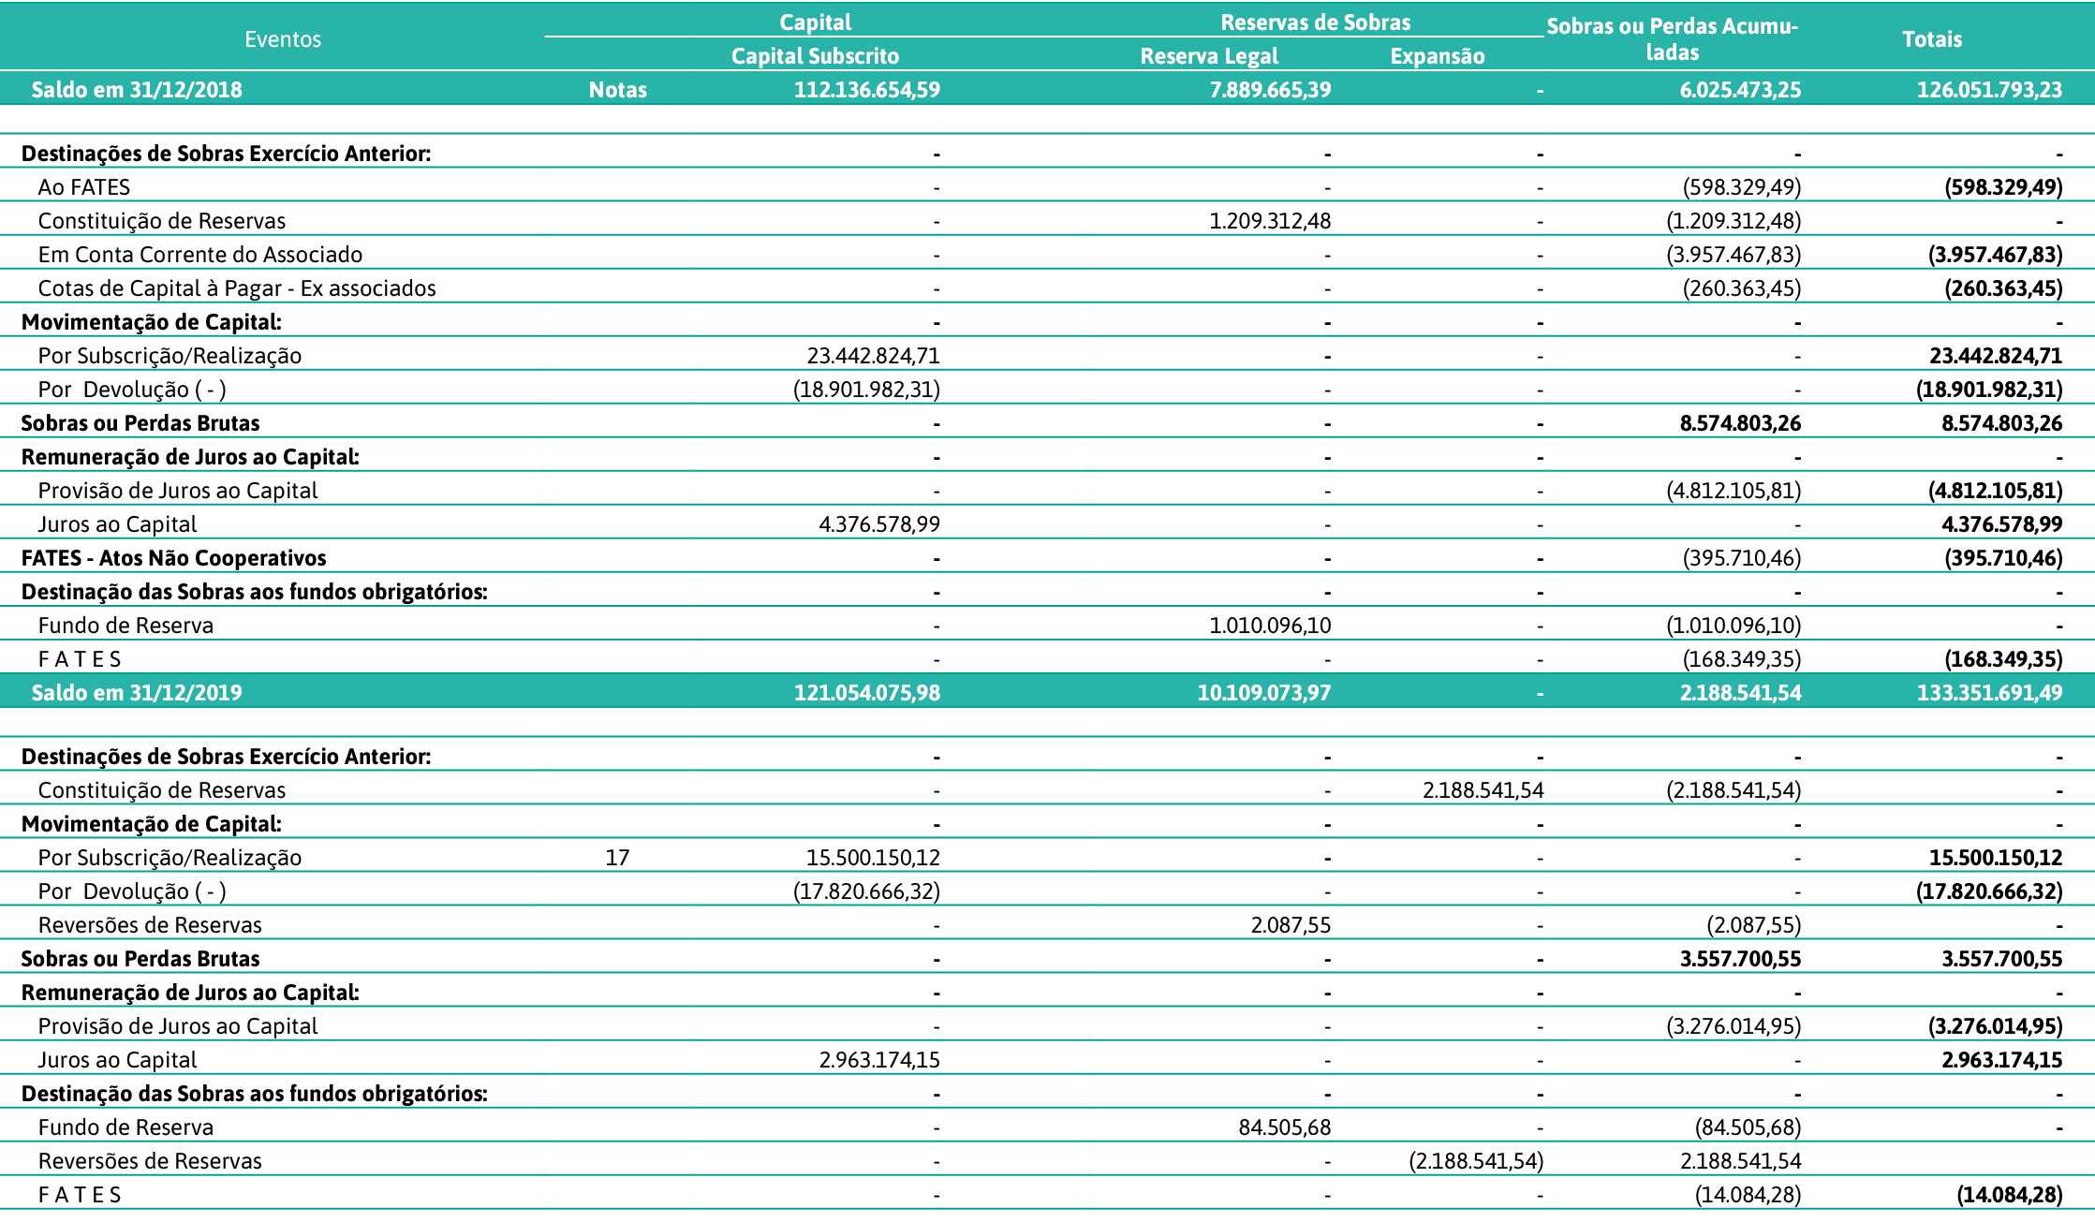Click the Notas label in header row
This screenshot has height=1222, width=2095.
click(x=617, y=90)
